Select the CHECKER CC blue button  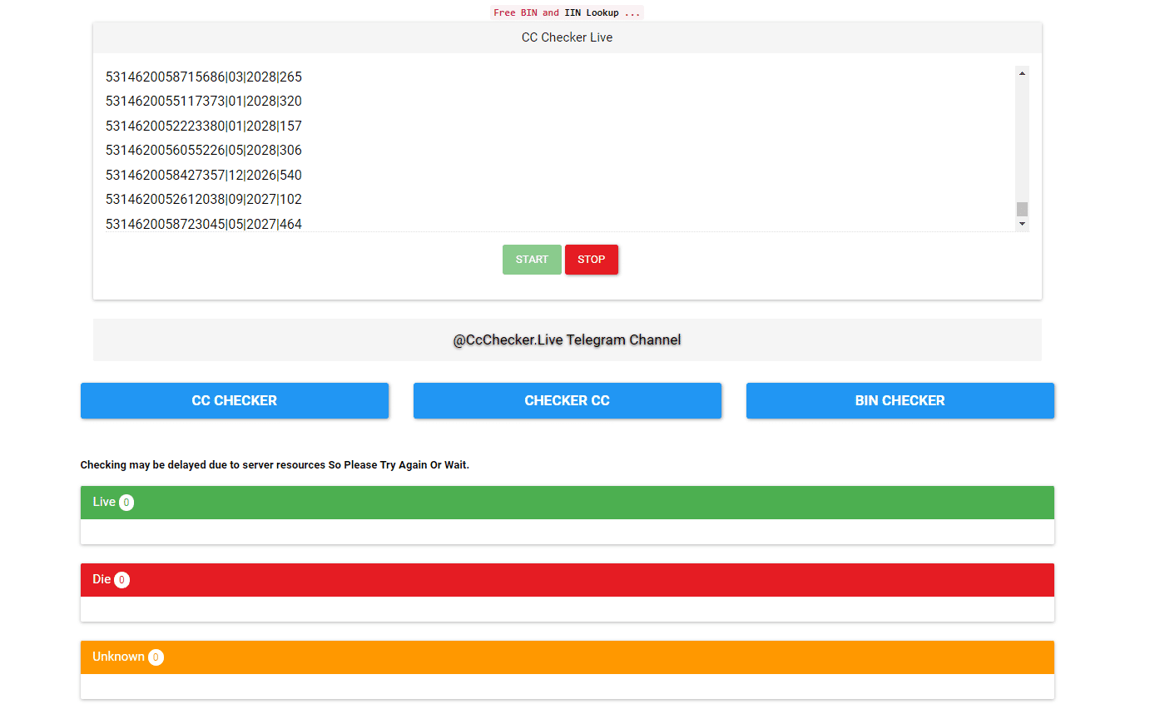coord(568,400)
